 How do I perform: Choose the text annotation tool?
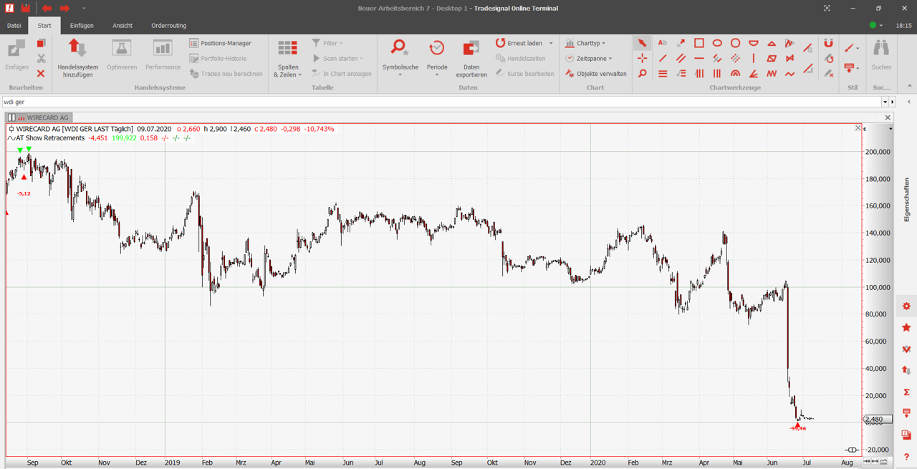(662, 43)
